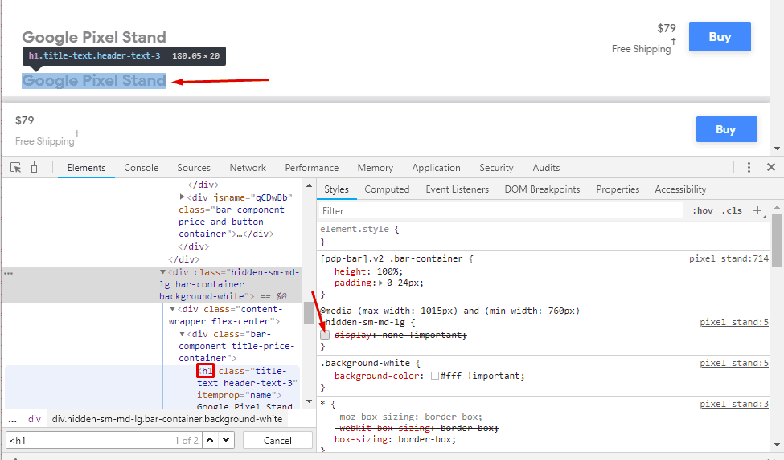
Task: Jump to previous search result arrow
Action: (x=209, y=440)
